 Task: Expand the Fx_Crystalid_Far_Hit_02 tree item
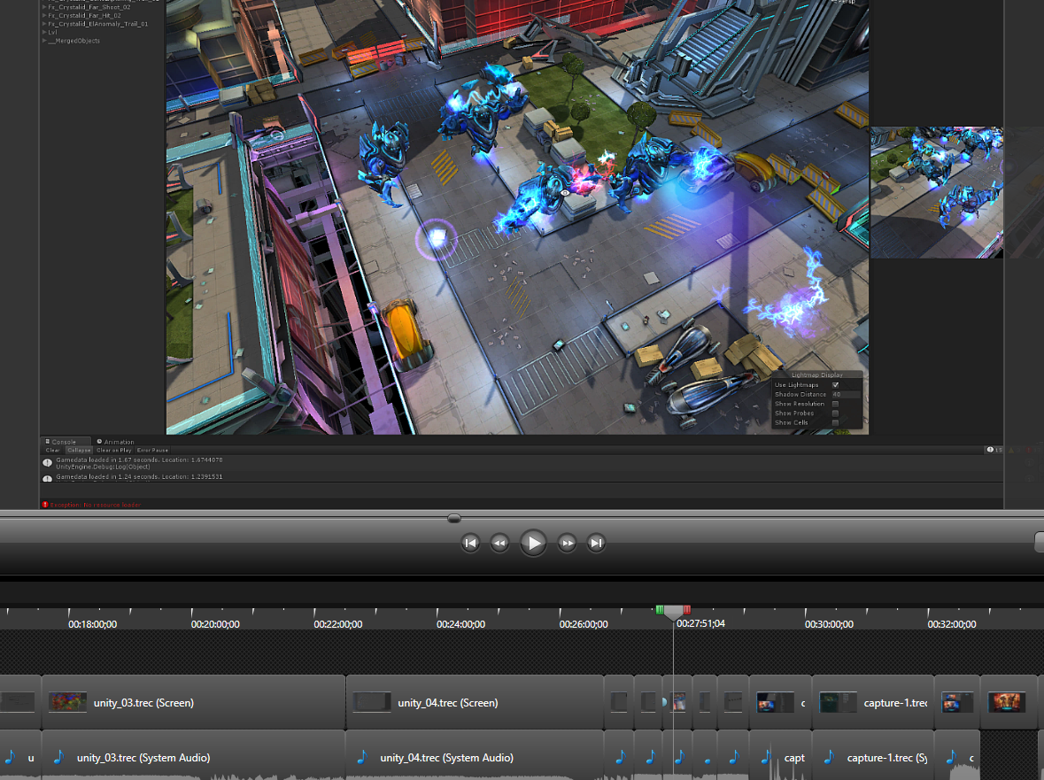44,15
